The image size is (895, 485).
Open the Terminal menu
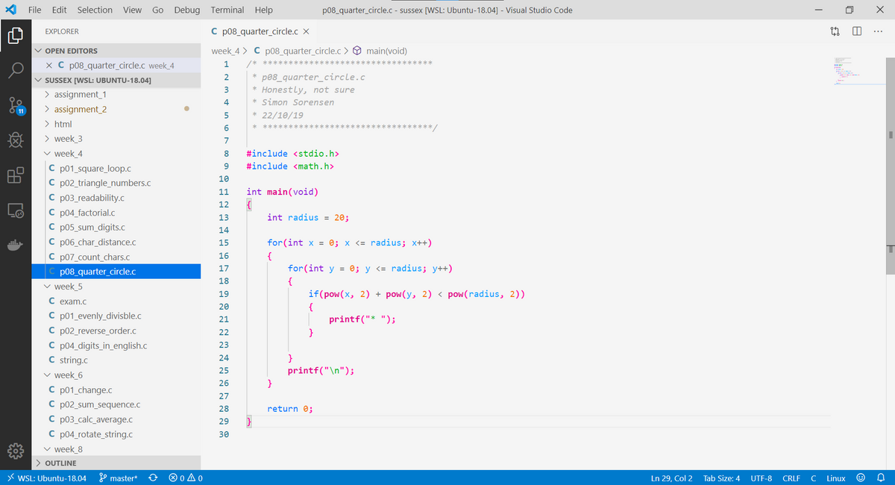(x=227, y=10)
